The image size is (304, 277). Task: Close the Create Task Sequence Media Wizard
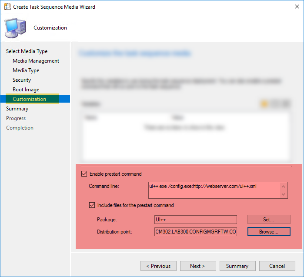(x=297, y=7)
